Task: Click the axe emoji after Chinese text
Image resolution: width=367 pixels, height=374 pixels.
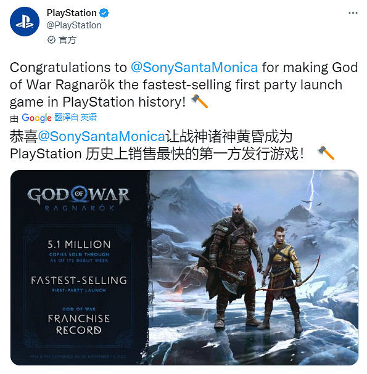Action: [x=326, y=153]
